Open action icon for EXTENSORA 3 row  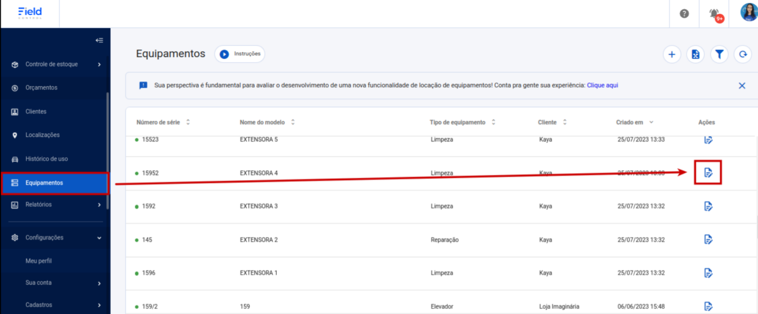[x=708, y=206]
